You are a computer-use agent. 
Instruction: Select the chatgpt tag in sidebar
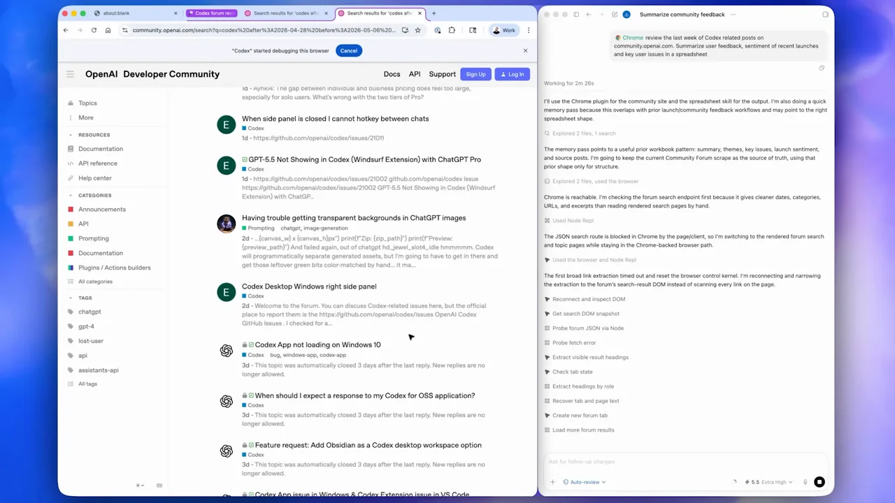click(89, 312)
